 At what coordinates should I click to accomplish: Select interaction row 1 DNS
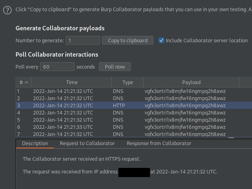[134, 91]
